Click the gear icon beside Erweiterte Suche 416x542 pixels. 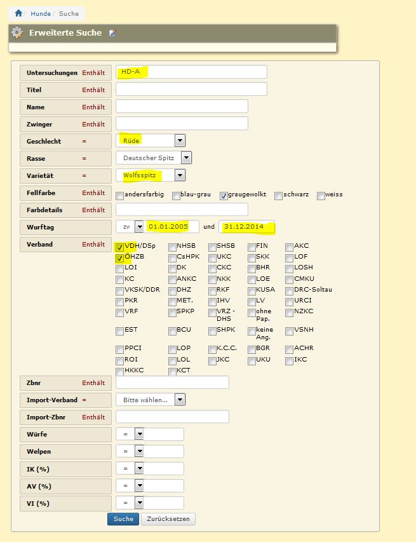point(17,33)
